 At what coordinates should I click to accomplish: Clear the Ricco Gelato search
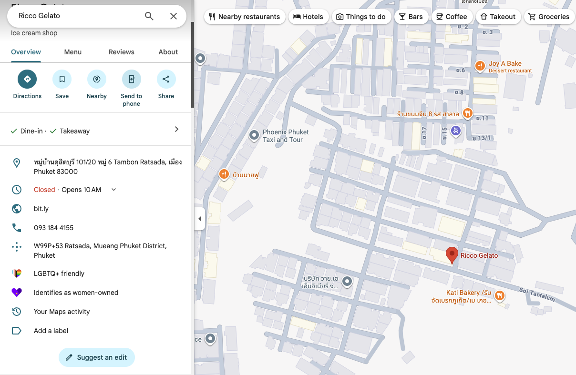pos(174,16)
